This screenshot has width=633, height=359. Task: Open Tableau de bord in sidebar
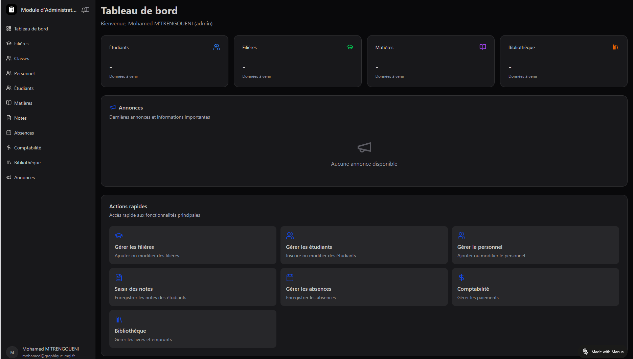coord(31,29)
